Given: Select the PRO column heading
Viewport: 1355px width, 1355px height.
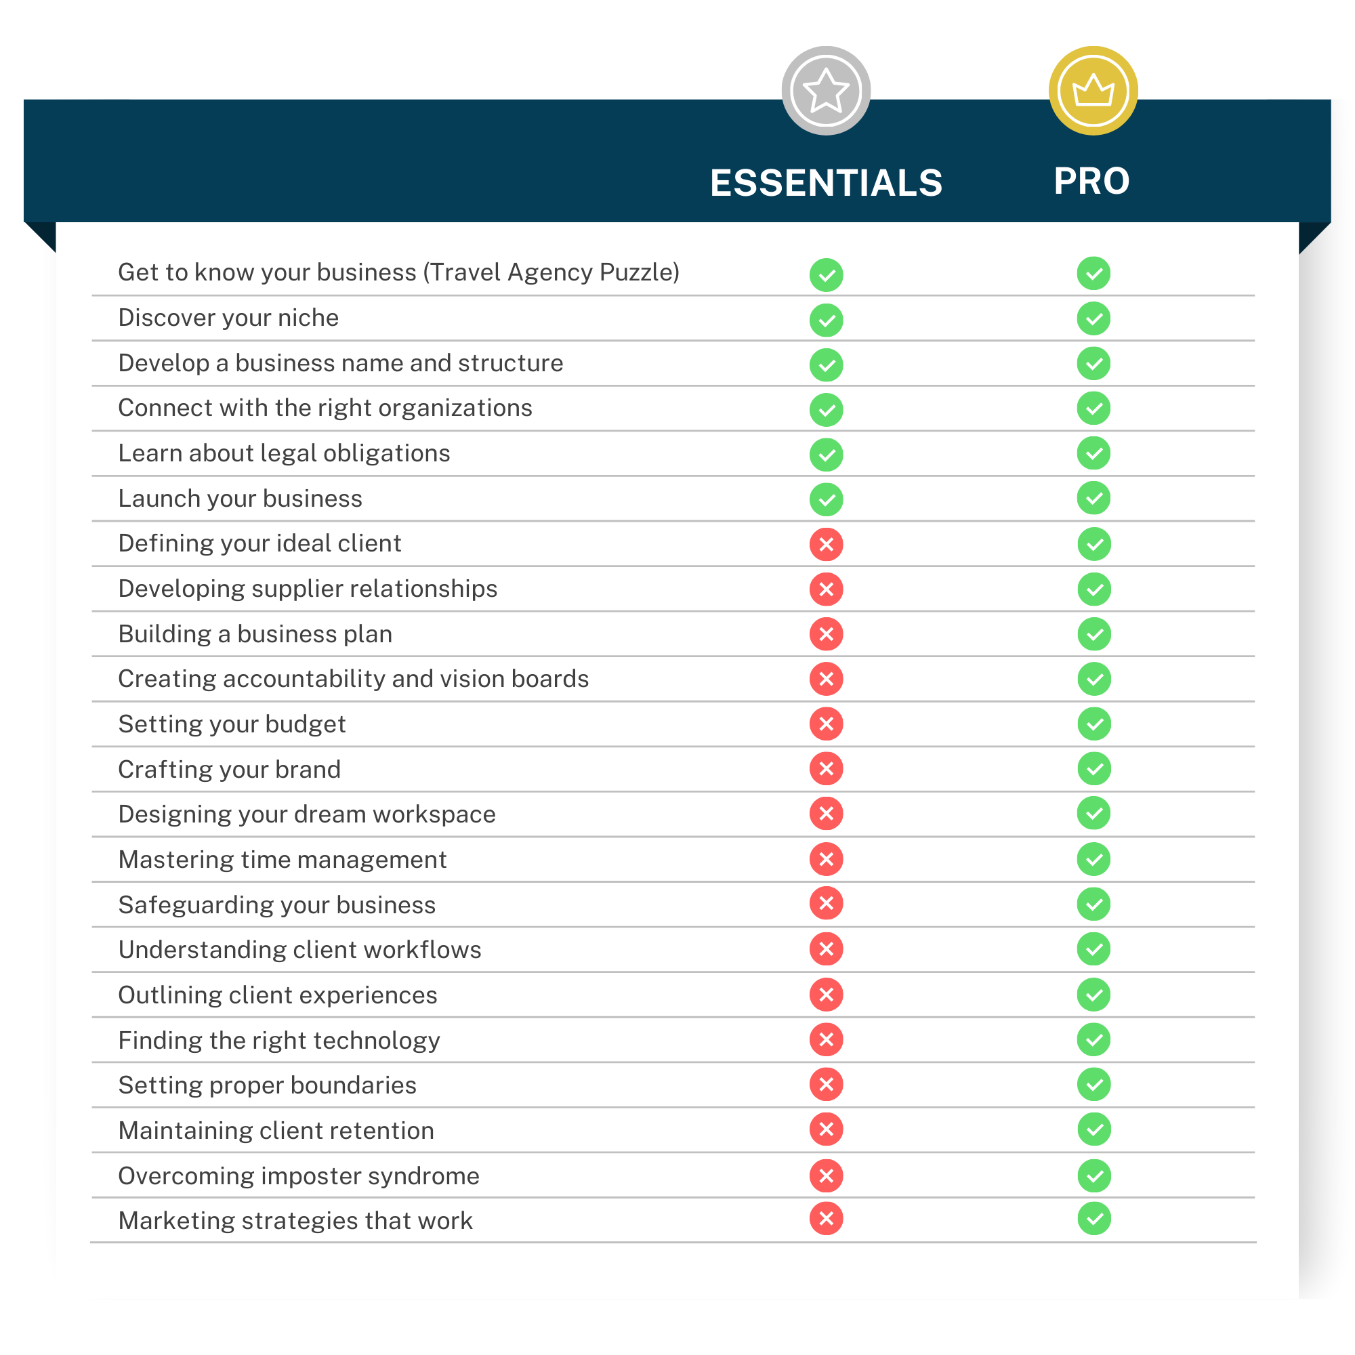Looking at the screenshot, I should pos(1091,181).
